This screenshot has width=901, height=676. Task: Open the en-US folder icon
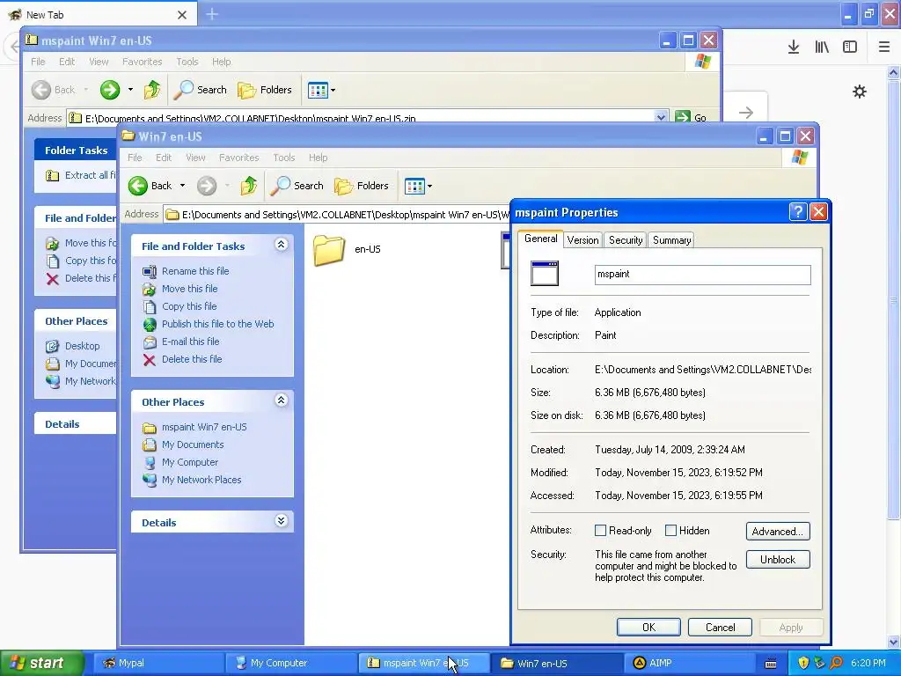[x=329, y=249]
